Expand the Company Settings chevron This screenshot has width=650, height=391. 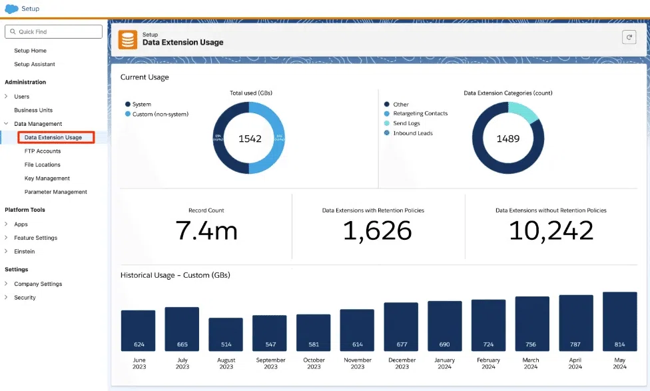[x=6, y=284]
